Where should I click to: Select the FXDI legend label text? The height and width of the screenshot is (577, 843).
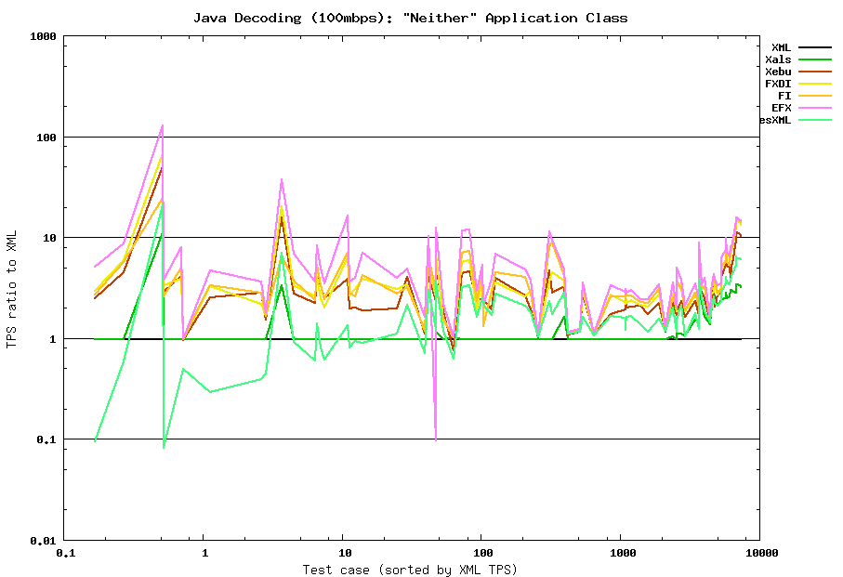[x=778, y=84]
